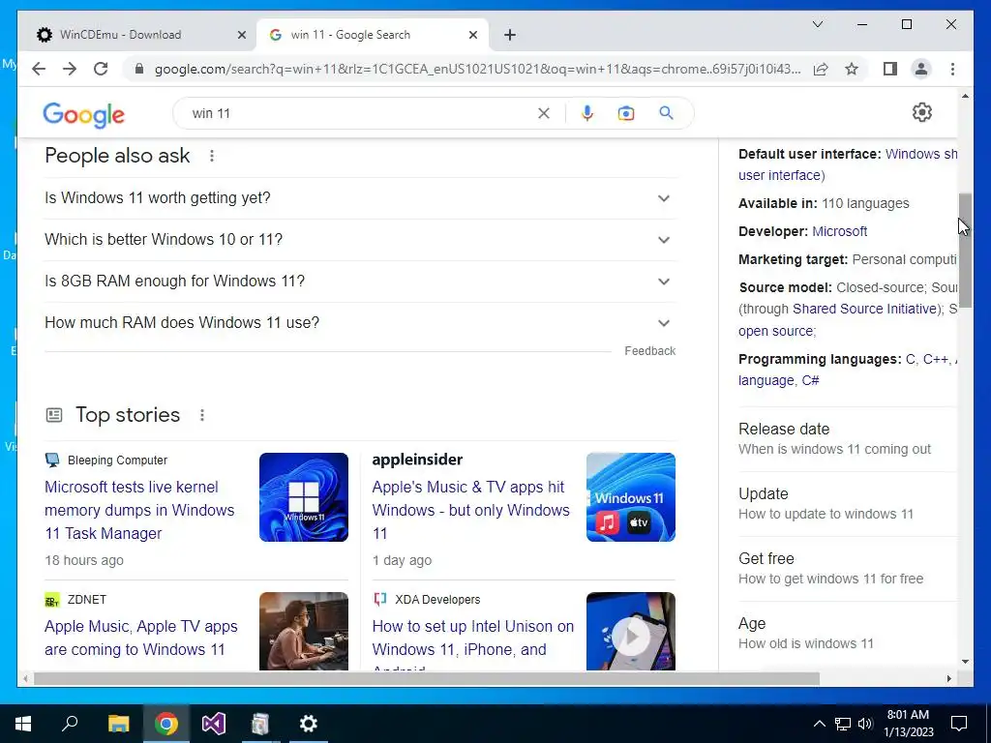Open the tab search chevron
991x743 pixels.
click(x=817, y=24)
